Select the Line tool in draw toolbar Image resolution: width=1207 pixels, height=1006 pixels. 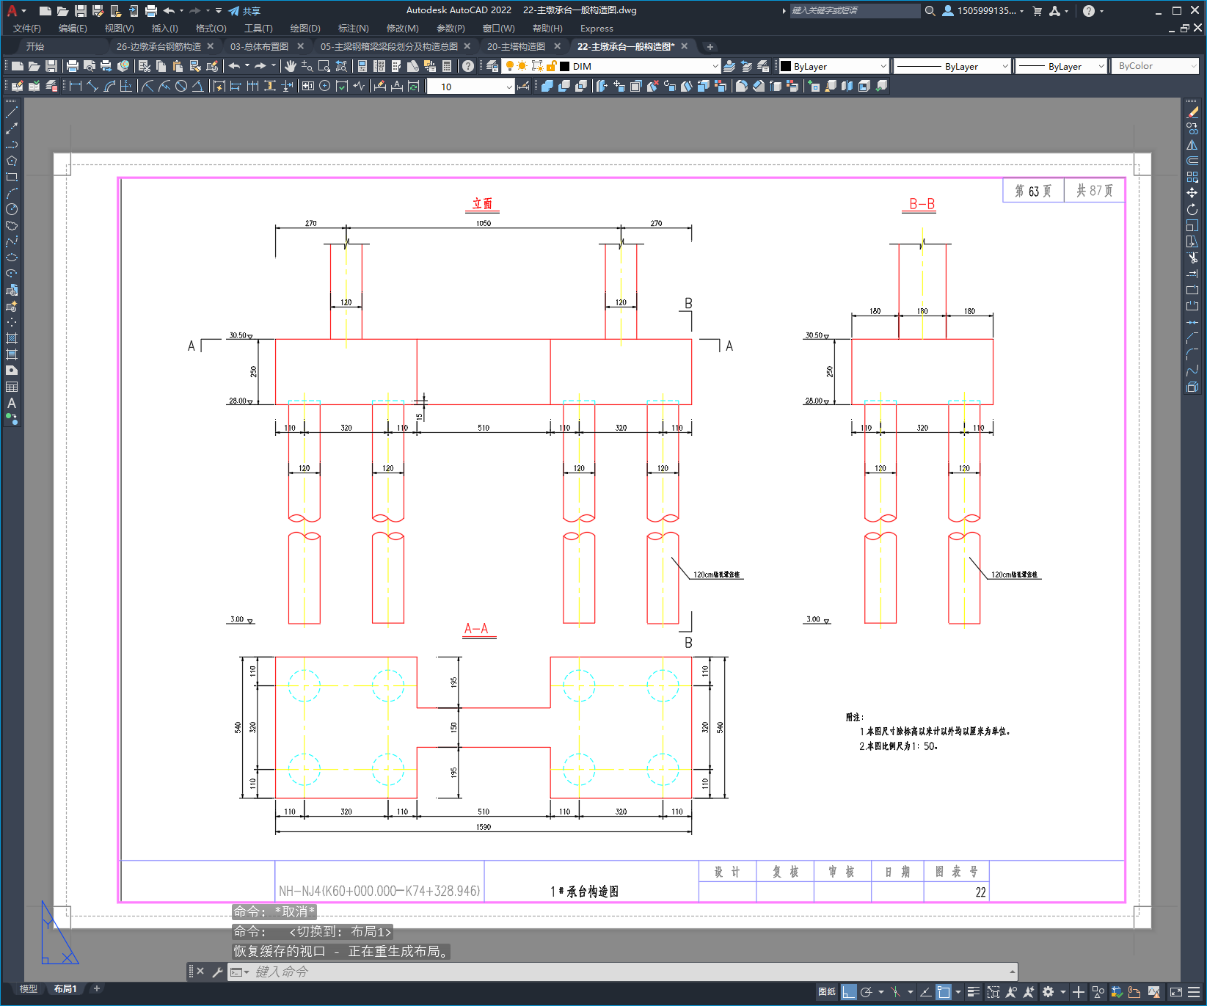(12, 113)
